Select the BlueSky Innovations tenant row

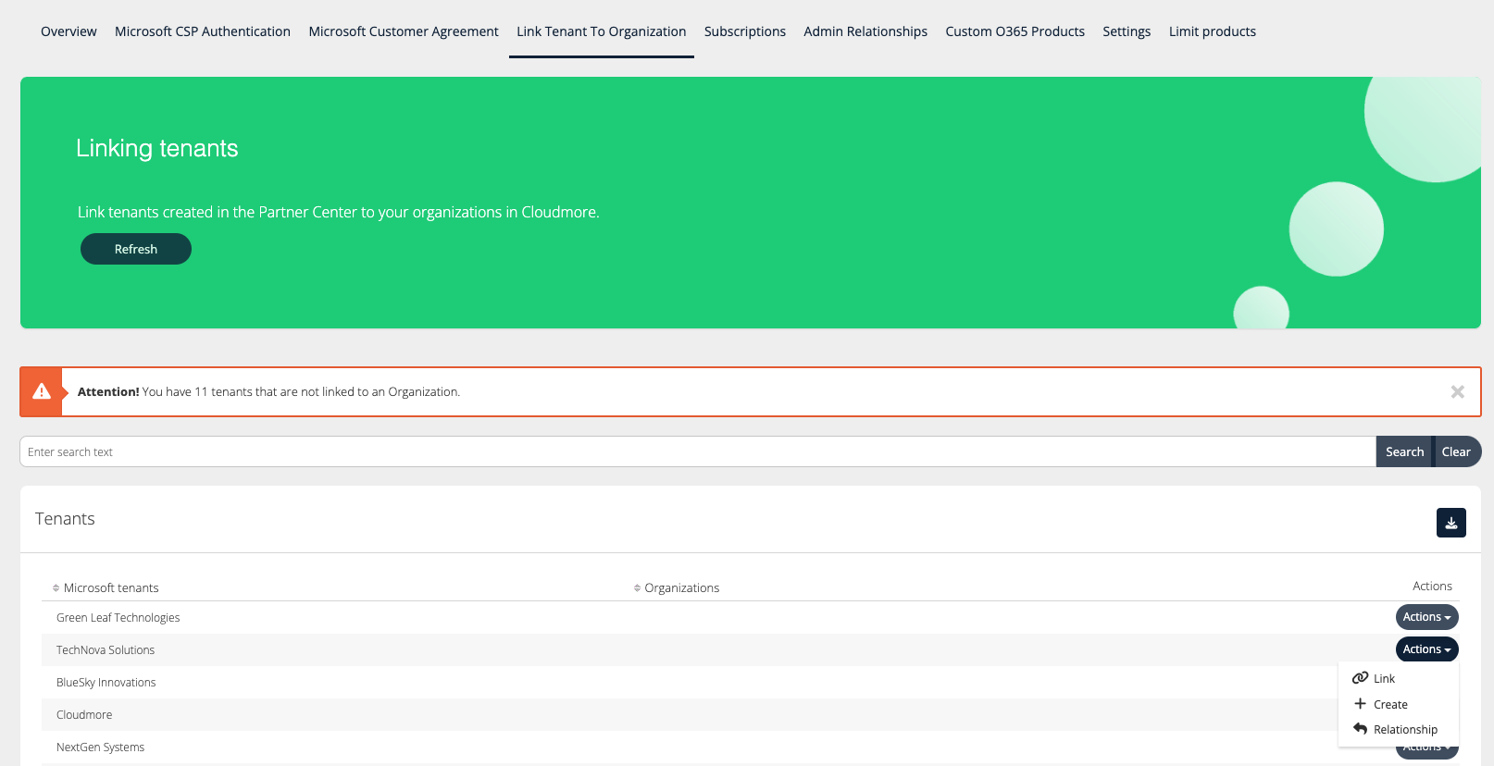point(106,683)
